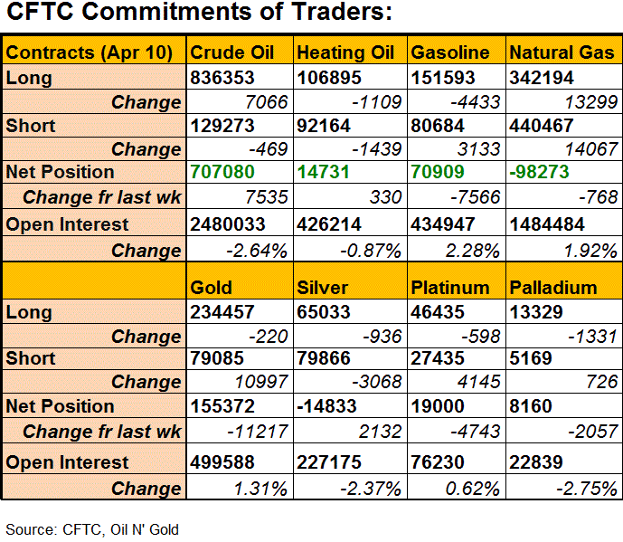Click the Gold column header
Viewport: 623px width, 542px height.
pos(212,288)
